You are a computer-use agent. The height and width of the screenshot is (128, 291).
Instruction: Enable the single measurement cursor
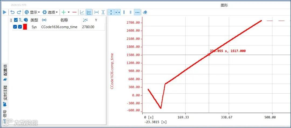(x=124, y=12)
